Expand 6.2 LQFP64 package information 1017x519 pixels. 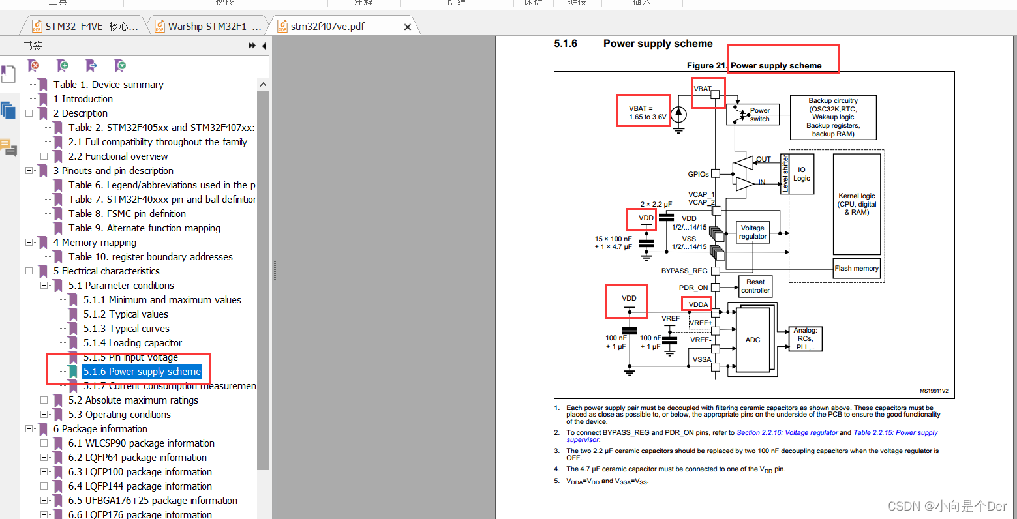click(x=44, y=458)
